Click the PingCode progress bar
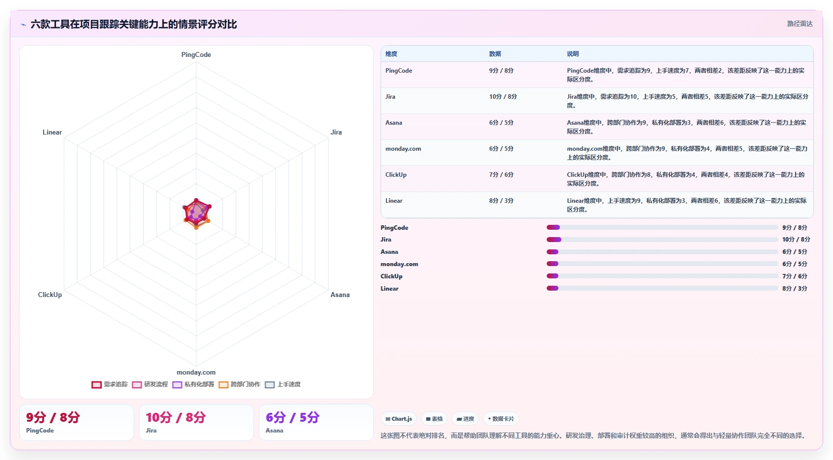 click(662, 227)
